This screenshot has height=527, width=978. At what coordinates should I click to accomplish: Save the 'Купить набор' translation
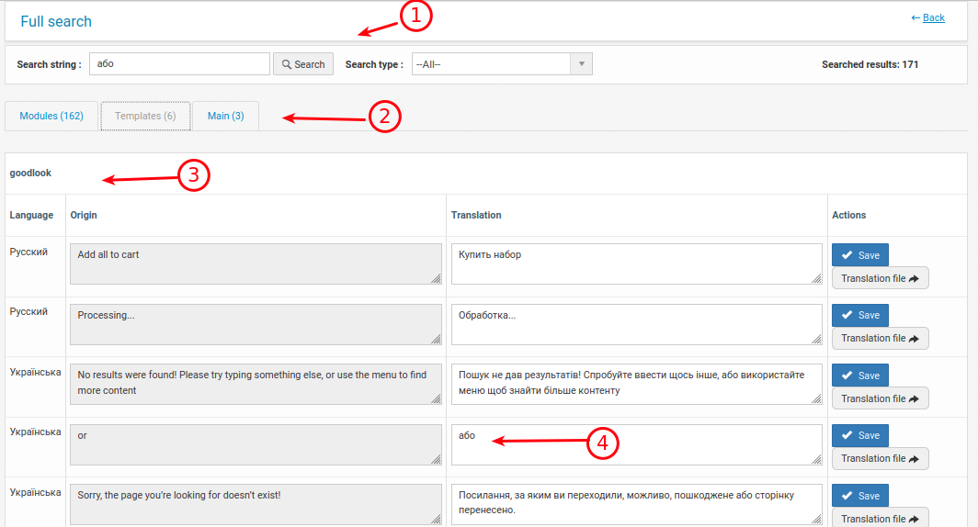coord(860,255)
